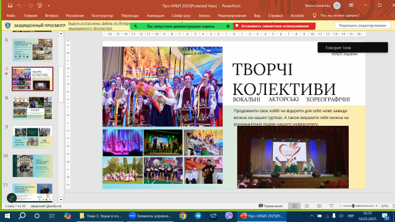Toggle Примечания notes pane button
395x222 pixels.
click(270, 206)
